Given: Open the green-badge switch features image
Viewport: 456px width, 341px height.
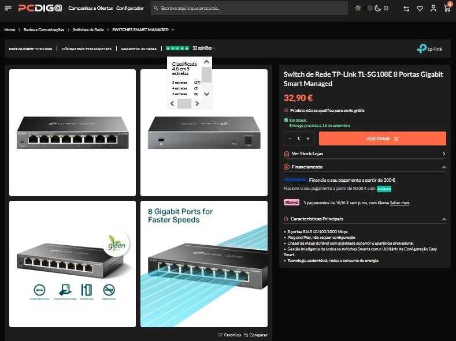Looking at the screenshot, I should 72,264.
